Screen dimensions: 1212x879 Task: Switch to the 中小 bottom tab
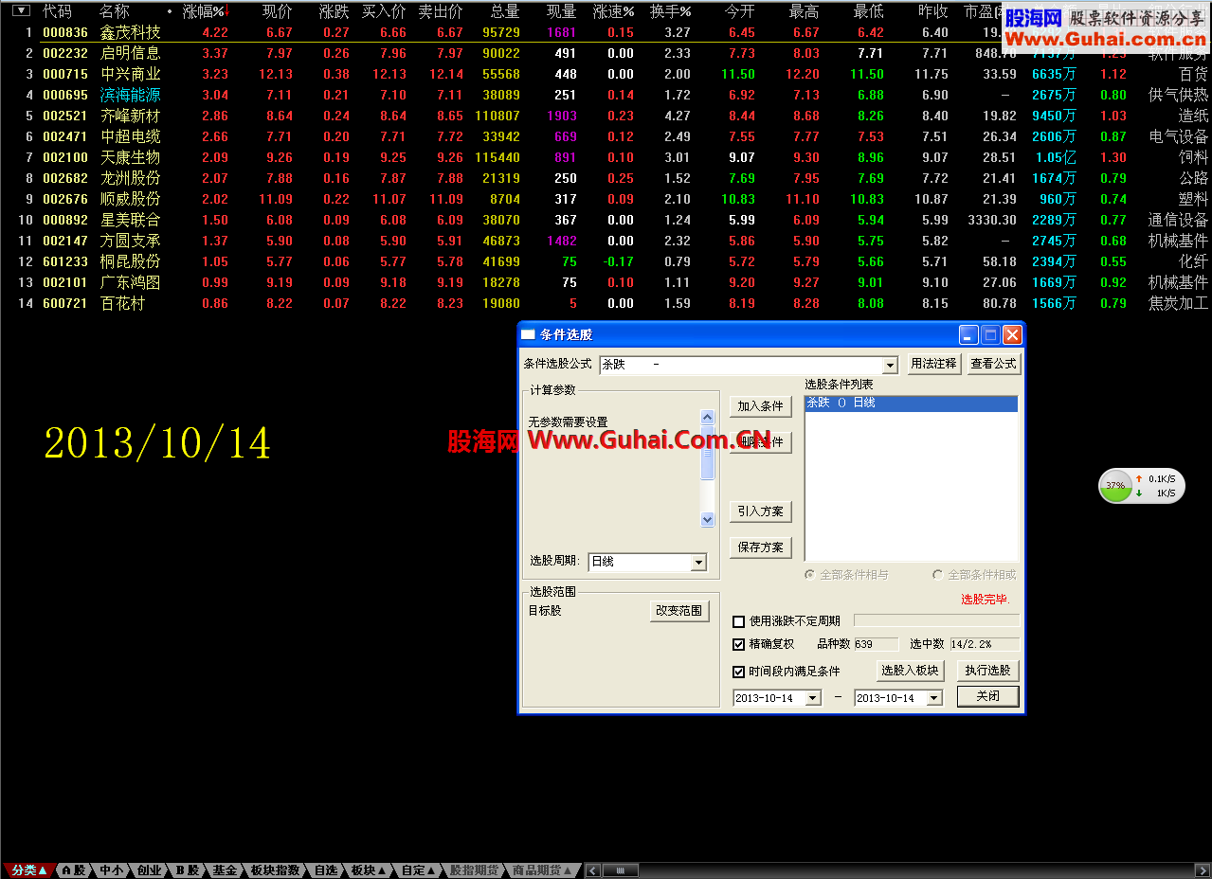(112, 870)
